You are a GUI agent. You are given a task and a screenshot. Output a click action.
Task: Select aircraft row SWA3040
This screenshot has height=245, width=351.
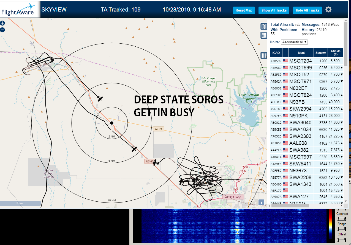point(307,123)
